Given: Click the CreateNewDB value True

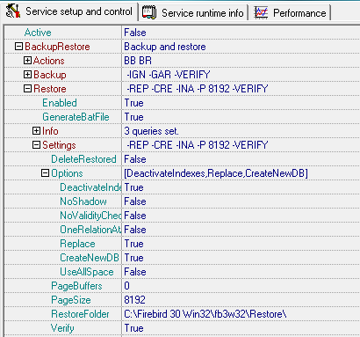Looking at the screenshot, I should (133, 258).
